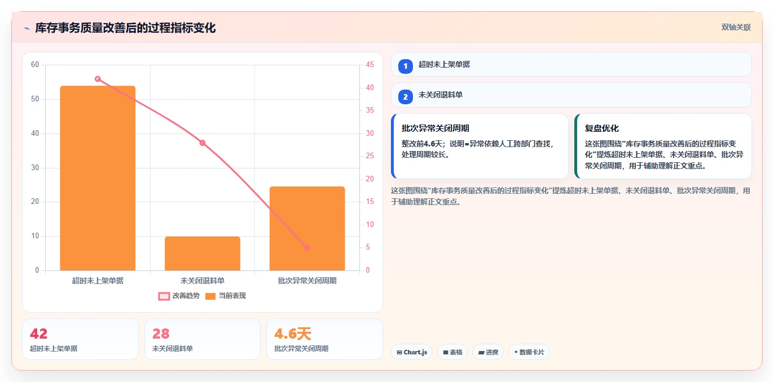
Task: Click the 进度 tag
Action: point(488,352)
